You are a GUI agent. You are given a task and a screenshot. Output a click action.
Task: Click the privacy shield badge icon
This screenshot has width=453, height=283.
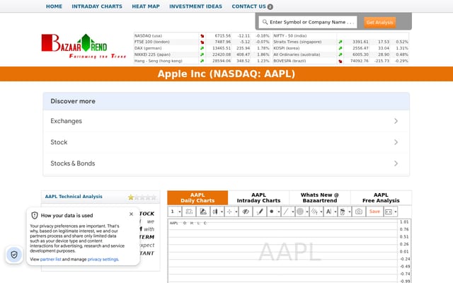(x=14, y=255)
